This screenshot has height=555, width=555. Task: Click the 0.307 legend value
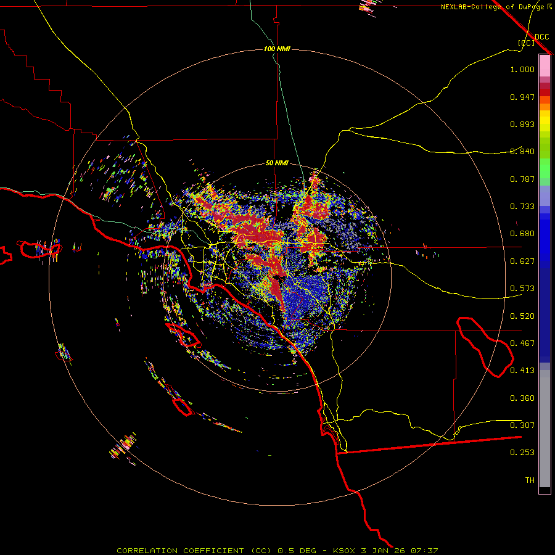[522, 425]
